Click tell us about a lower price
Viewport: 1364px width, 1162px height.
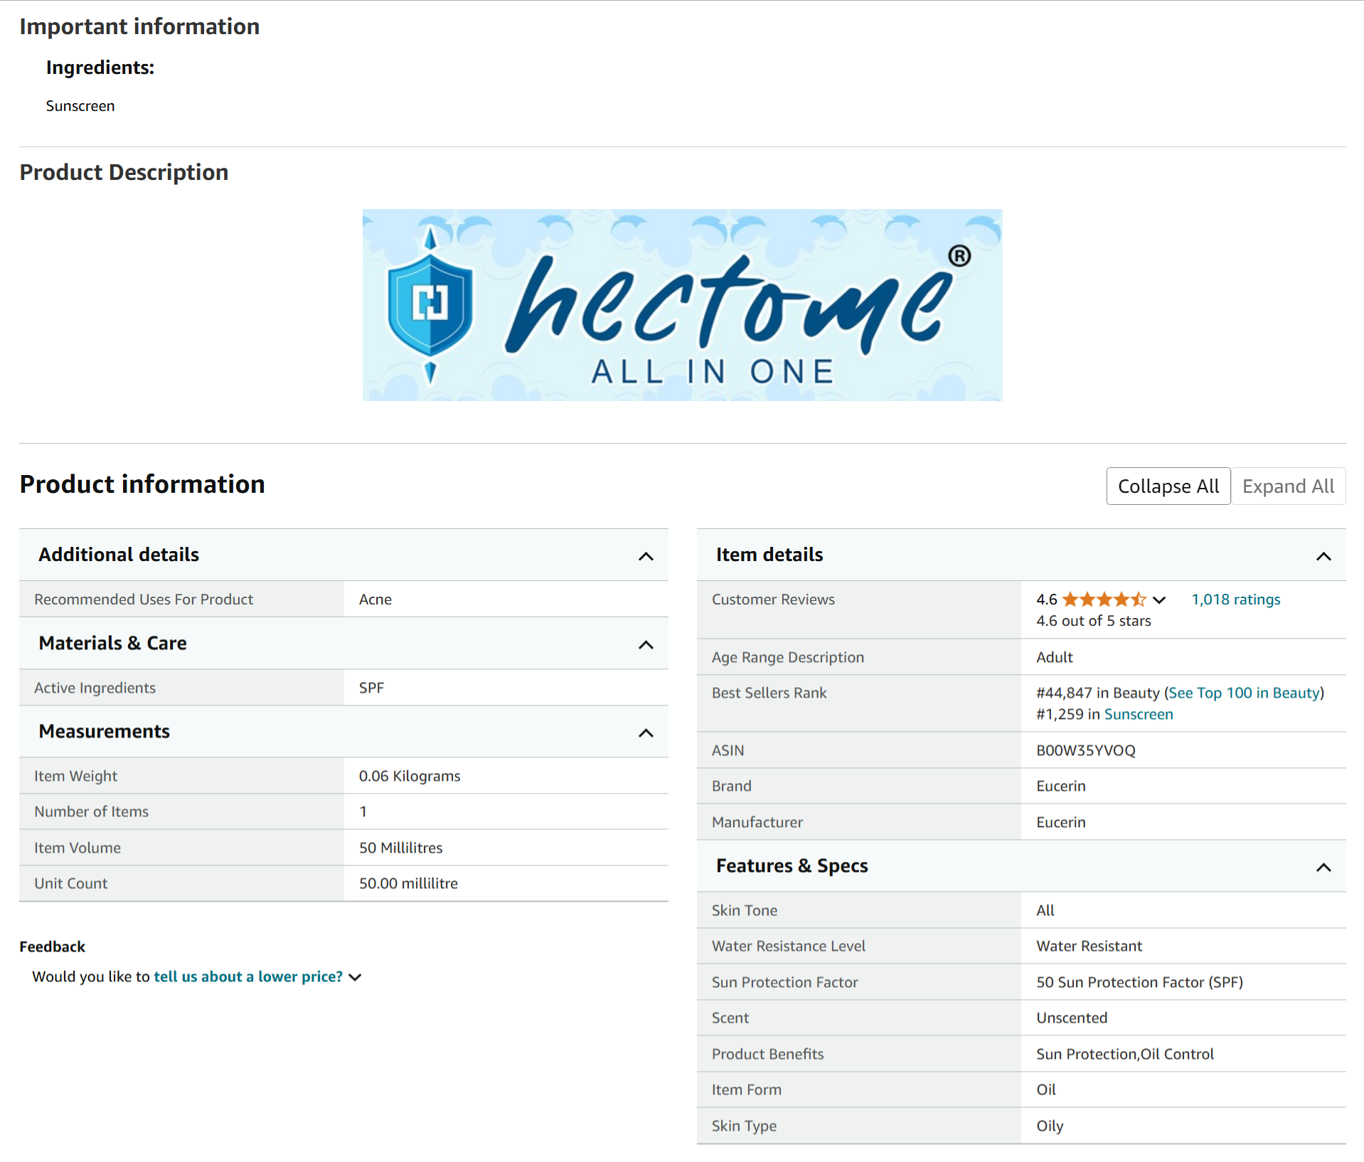click(248, 976)
